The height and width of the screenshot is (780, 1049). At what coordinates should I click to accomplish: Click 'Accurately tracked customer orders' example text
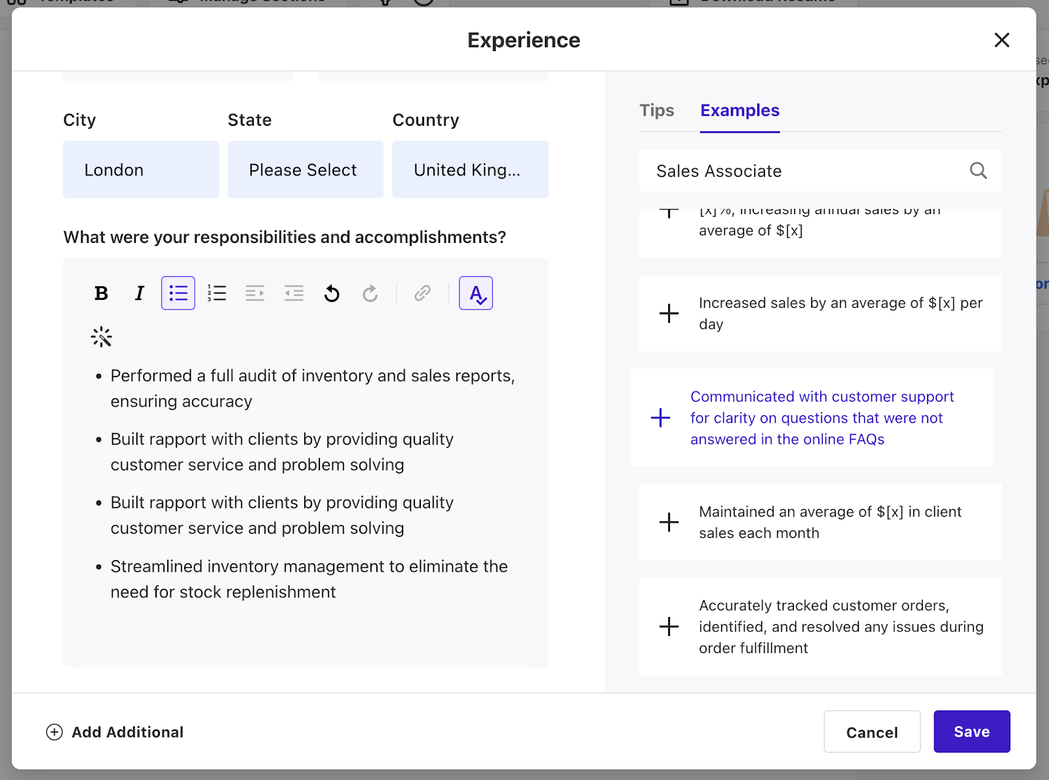coord(841,627)
